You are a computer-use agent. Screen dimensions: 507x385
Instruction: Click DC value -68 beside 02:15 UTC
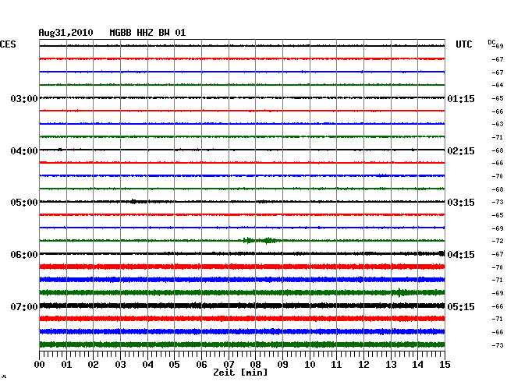(x=498, y=150)
